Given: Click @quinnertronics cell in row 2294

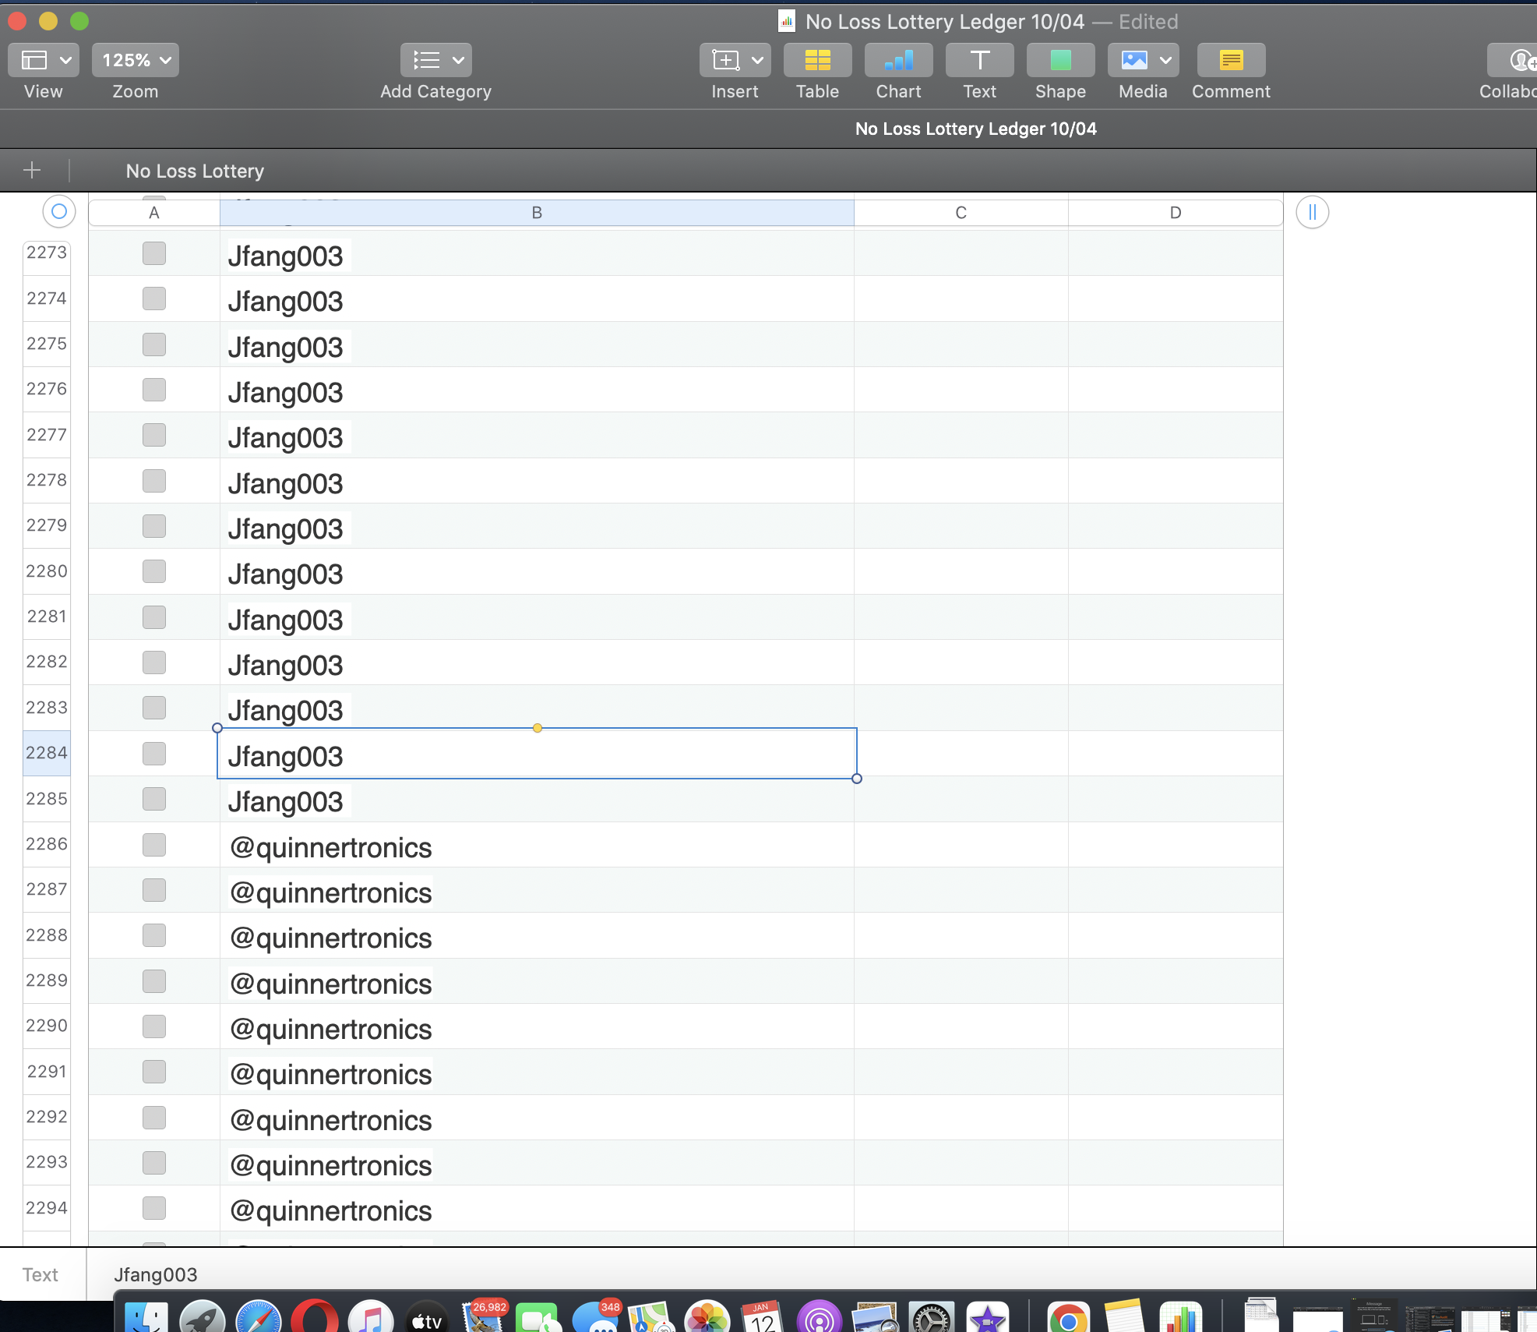Looking at the screenshot, I should pos(537,1209).
